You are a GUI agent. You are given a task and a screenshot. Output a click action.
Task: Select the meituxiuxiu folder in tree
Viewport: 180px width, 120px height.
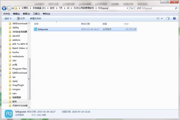[x=16, y=56]
